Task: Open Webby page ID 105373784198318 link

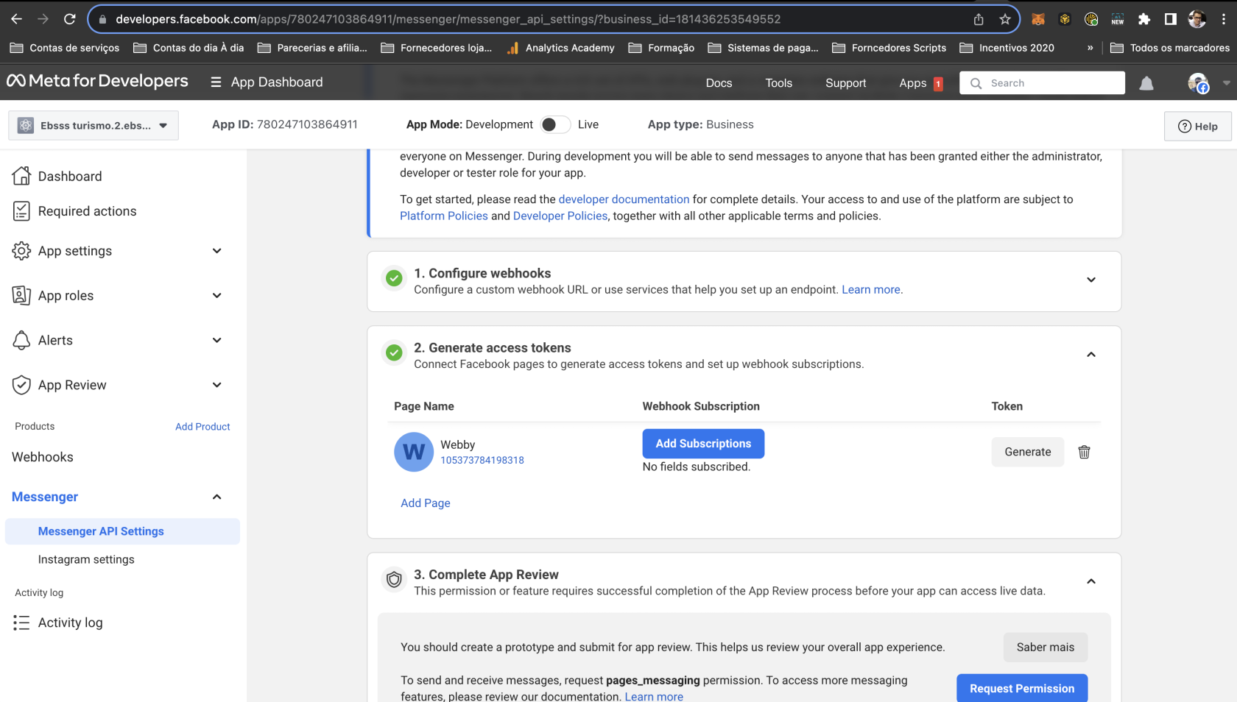Action: 482,460
